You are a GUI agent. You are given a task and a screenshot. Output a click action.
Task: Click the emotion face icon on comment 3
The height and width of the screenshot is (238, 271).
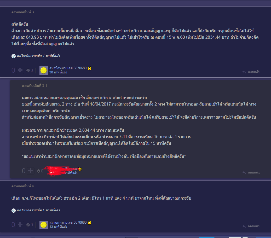pos(28,70)
